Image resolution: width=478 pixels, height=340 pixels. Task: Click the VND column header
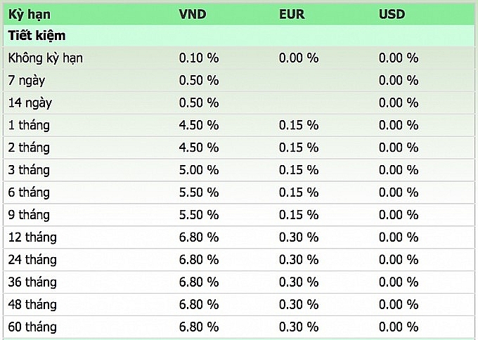coord(193,14)
